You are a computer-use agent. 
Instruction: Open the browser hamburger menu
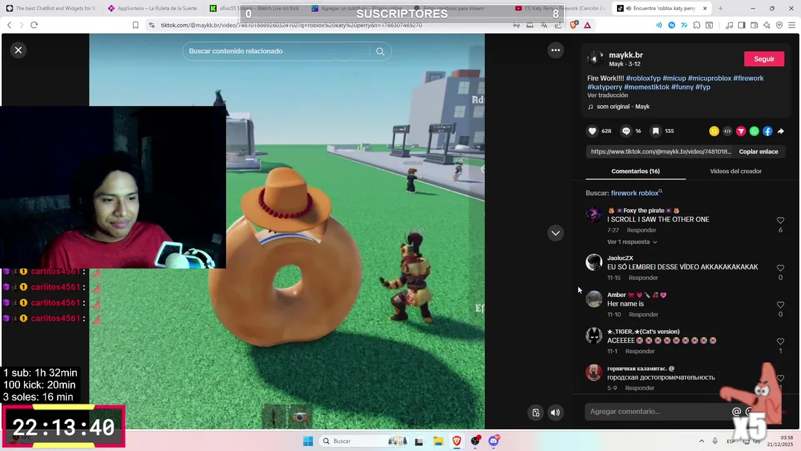[x=792, y=25]
